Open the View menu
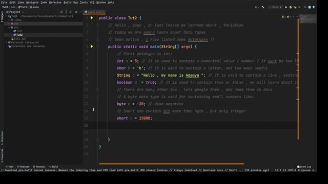Viewport: 328px width, 184px height. pyautogui.click(x=20, y=3)
